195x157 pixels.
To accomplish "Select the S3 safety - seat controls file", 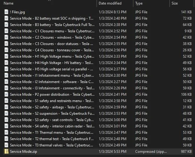I will pos(52,120).
